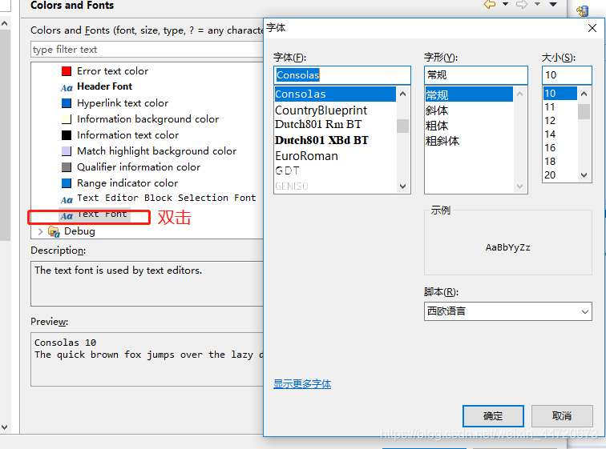Click size list scroll up arrow
This screenshot has height=449, width=606.
point(584,94)
